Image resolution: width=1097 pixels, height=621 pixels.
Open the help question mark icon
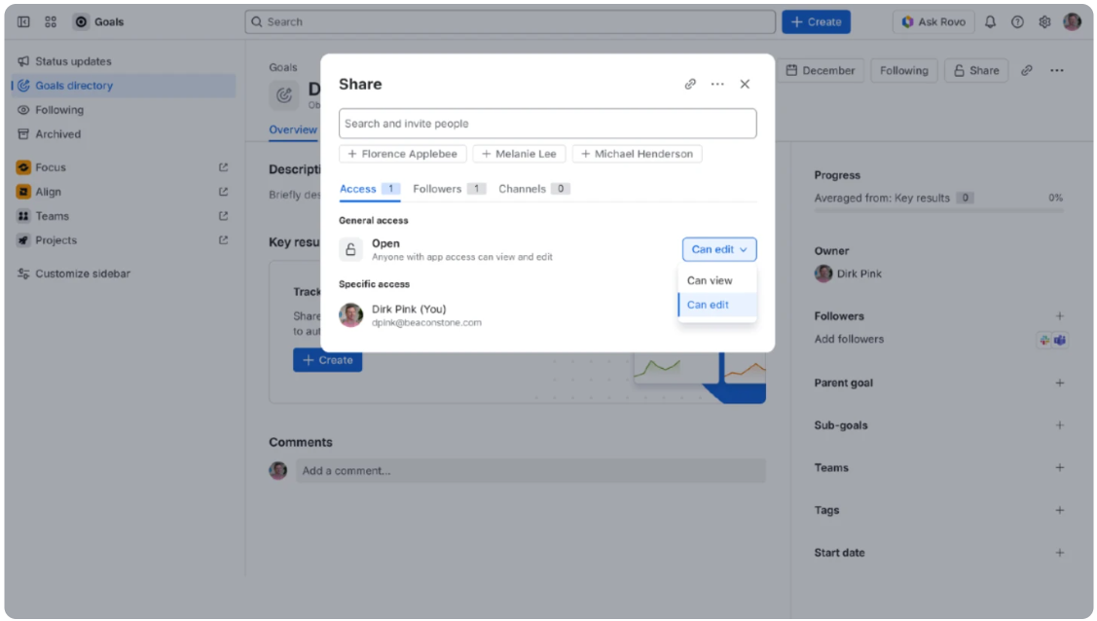pos(1017,21)
